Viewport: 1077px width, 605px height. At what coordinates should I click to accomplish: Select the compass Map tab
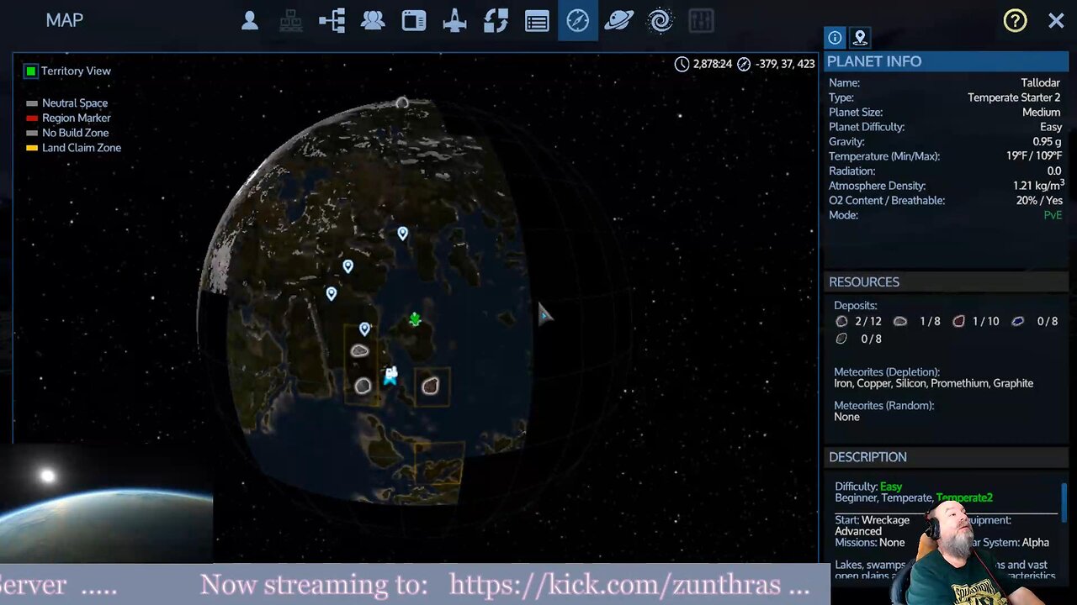[x=578, y=21]
